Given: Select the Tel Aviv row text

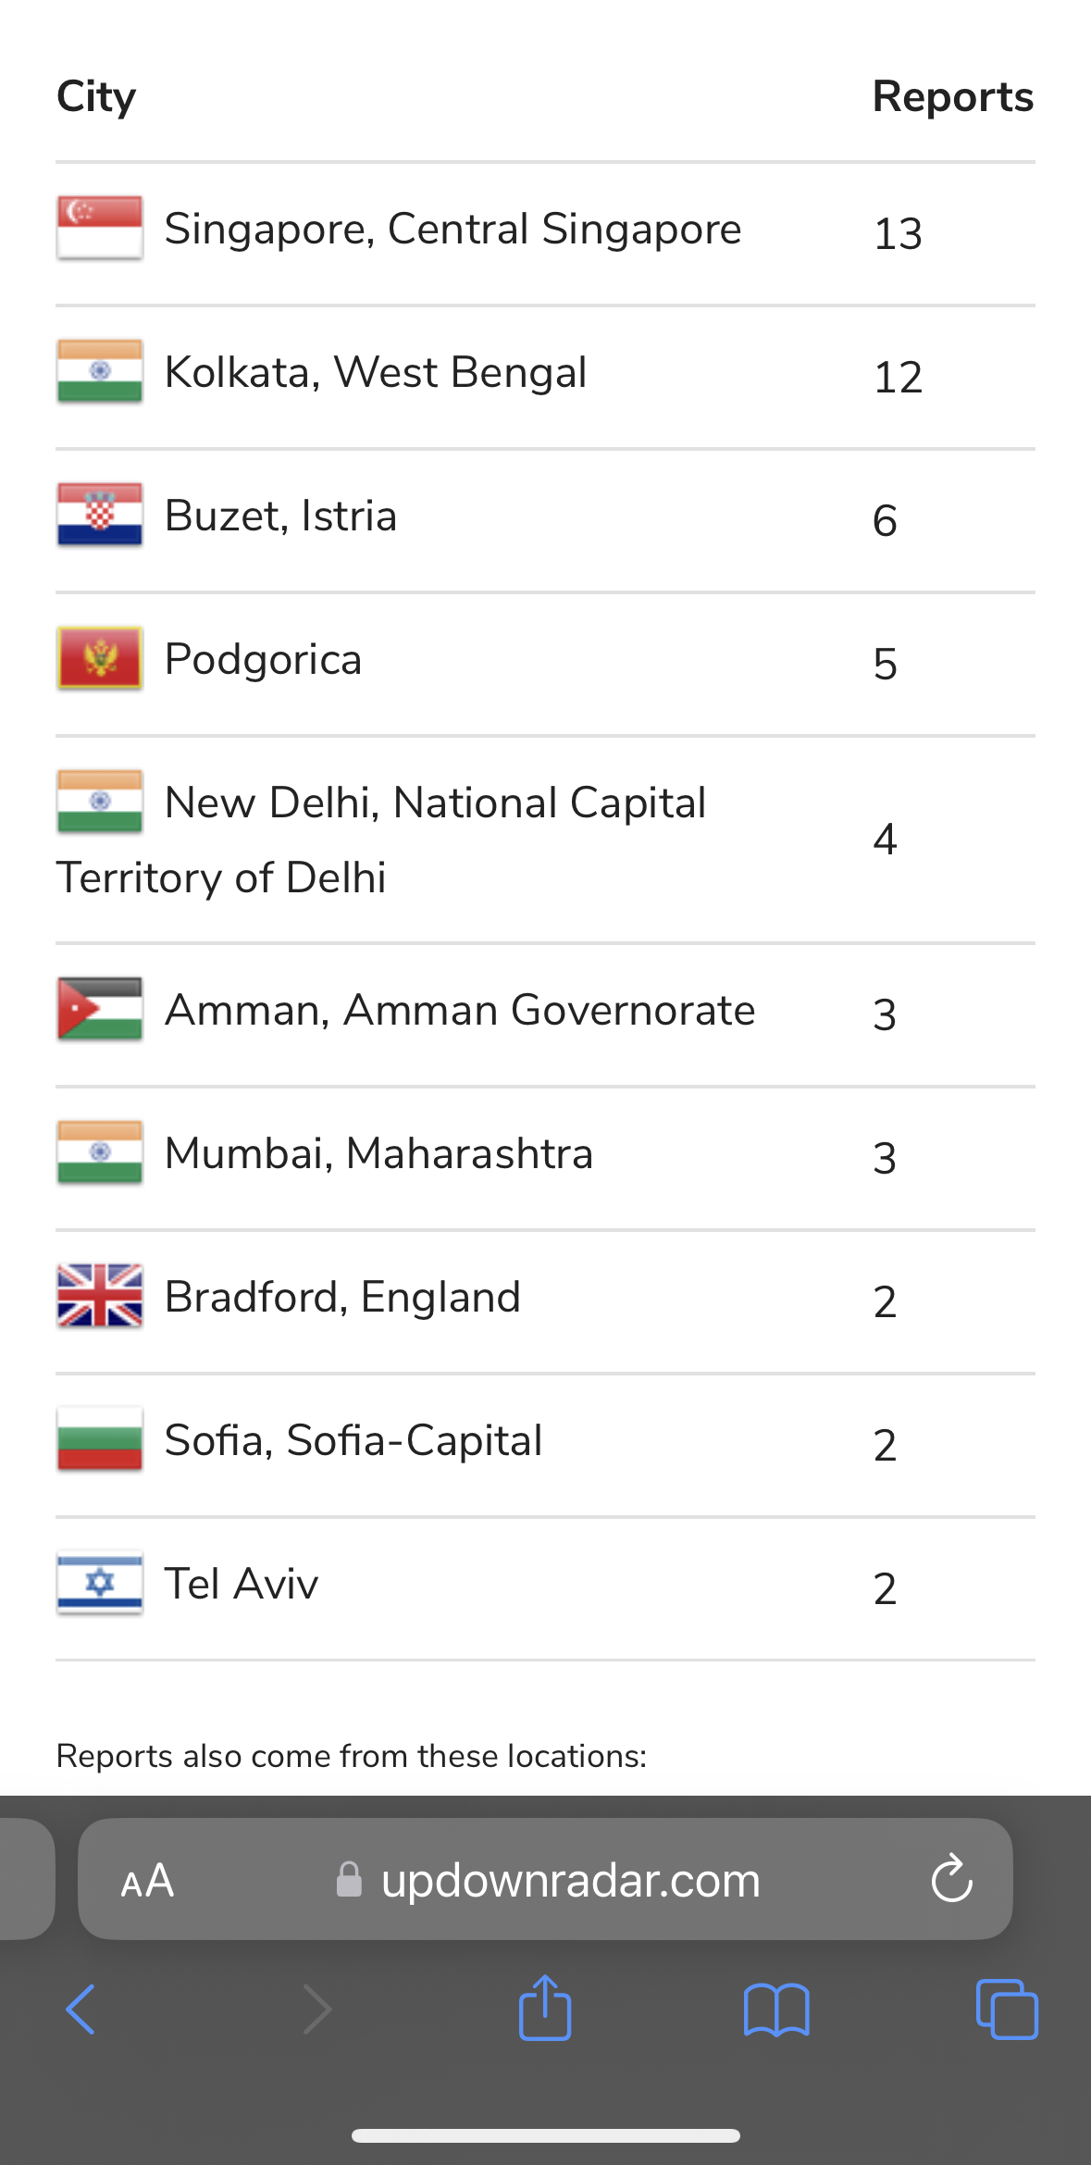Looking at the screenshot, I should pyautogui.click(x=242, y=1583).
